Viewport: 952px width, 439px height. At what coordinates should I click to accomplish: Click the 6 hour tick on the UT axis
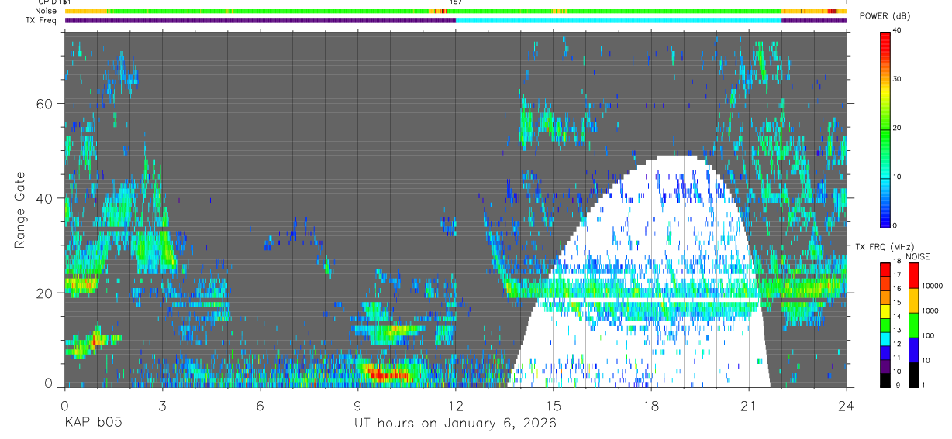[260, 405]
